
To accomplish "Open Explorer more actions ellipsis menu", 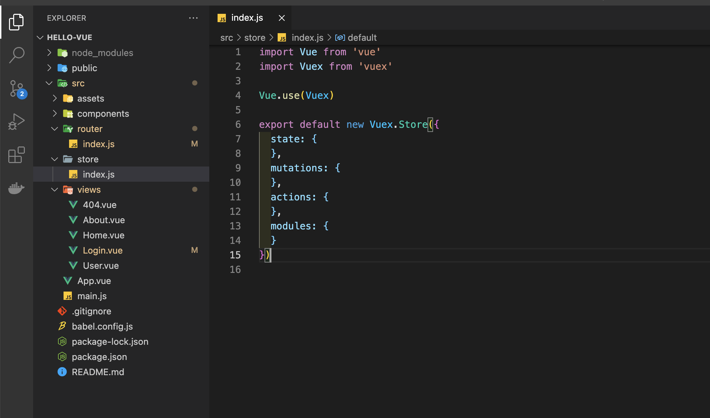I will (193, 18).
